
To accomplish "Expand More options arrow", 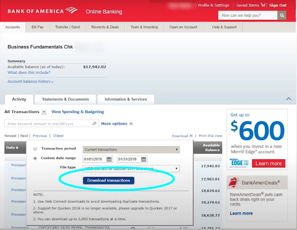I will tap(131, 124).
